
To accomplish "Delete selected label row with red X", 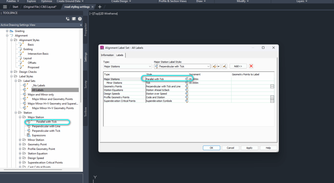I will click(251, 66).
